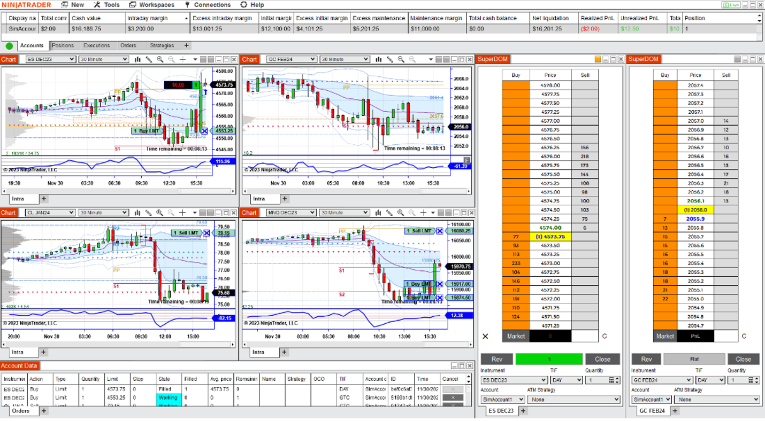Screen dimensions: 765x421
Task: Click Rev button in ES DEC23 SuperDOM
Action: [496, 359]
